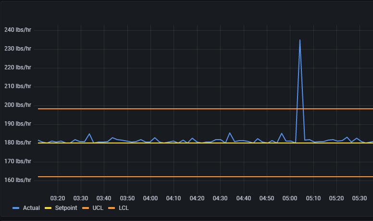Click the 04:10 time axis label
Image resolution: width=373 pixels, height=221 pixels.
(x=174, y=198)
